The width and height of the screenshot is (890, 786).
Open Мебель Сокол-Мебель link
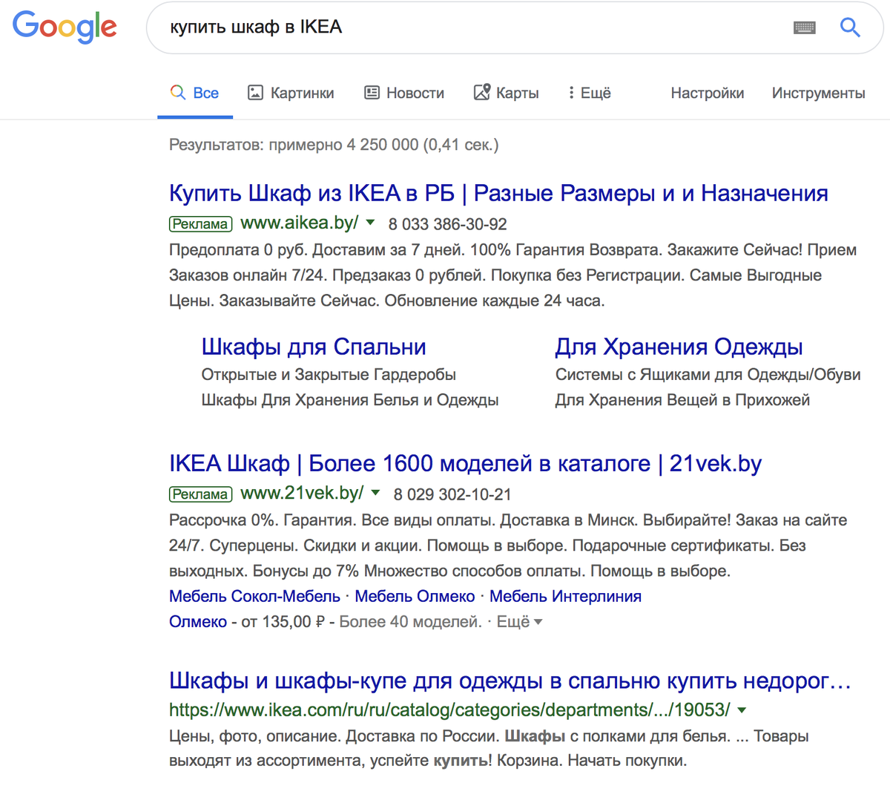[x=254, y=596]
